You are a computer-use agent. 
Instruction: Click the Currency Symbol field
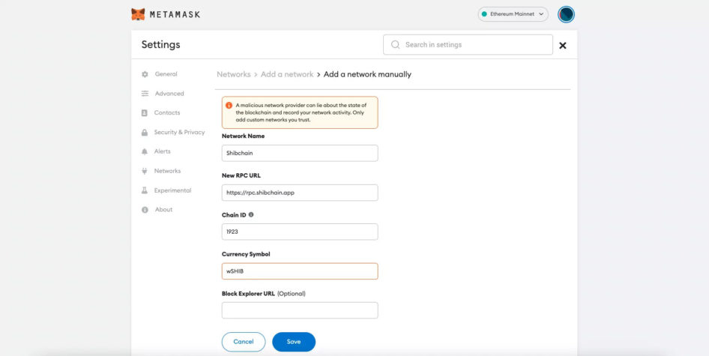click(x=300, y=271)
